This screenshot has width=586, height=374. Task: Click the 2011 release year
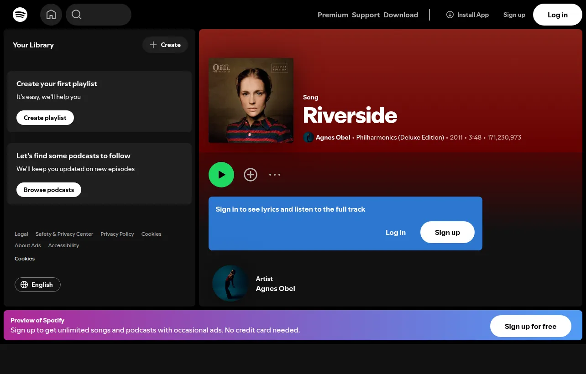click(456, 137)
